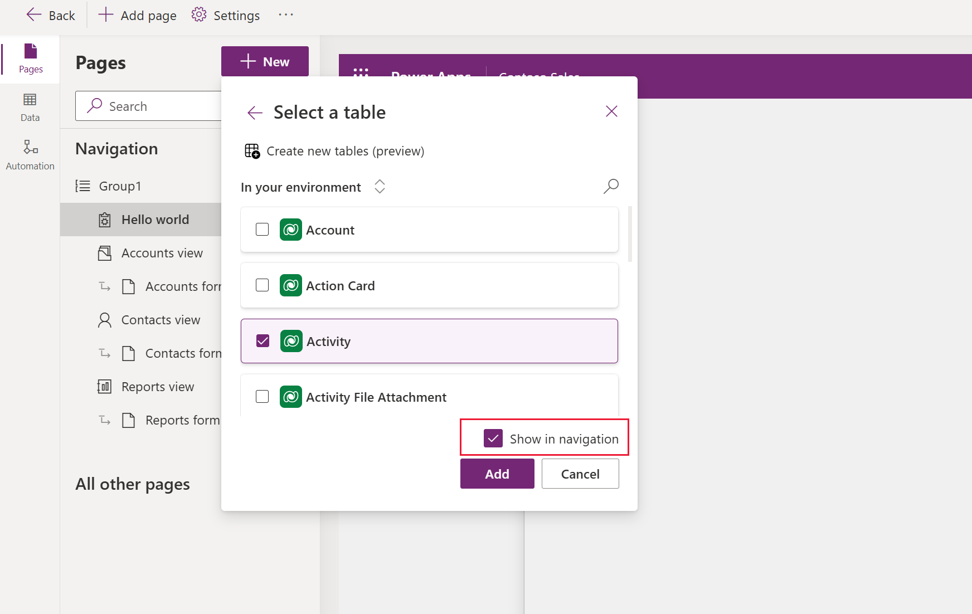
Task: Cancel the table selection dialog
Action: 580,473
